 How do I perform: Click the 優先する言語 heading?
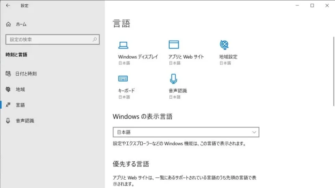pyautogui.click(x=131, y=164)
